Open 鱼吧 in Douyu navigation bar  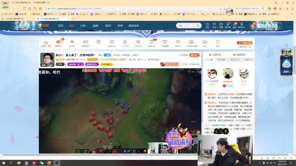(x=120, y=25)
